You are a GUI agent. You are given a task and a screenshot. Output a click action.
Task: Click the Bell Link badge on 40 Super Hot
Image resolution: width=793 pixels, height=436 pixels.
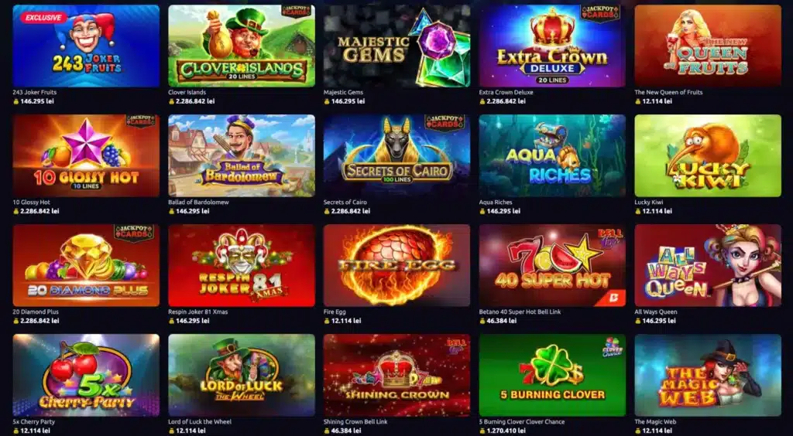(x=610, y=237)
